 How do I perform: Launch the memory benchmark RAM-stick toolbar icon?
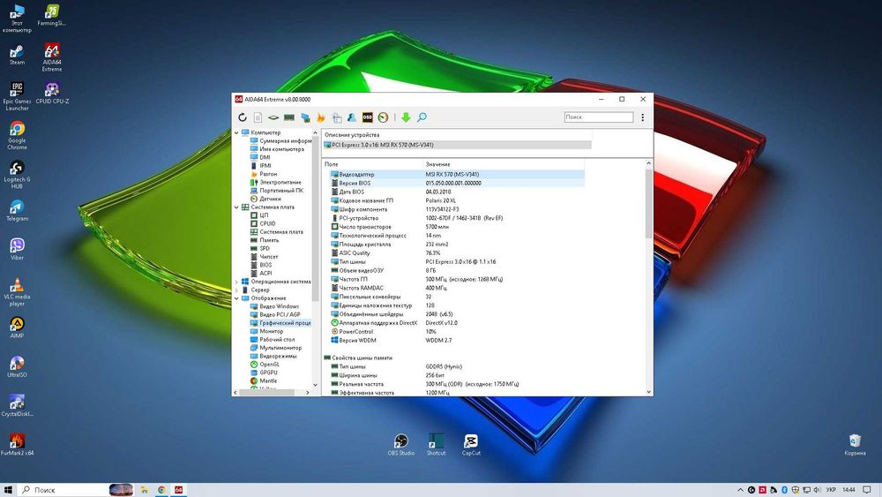pos(289,117)
